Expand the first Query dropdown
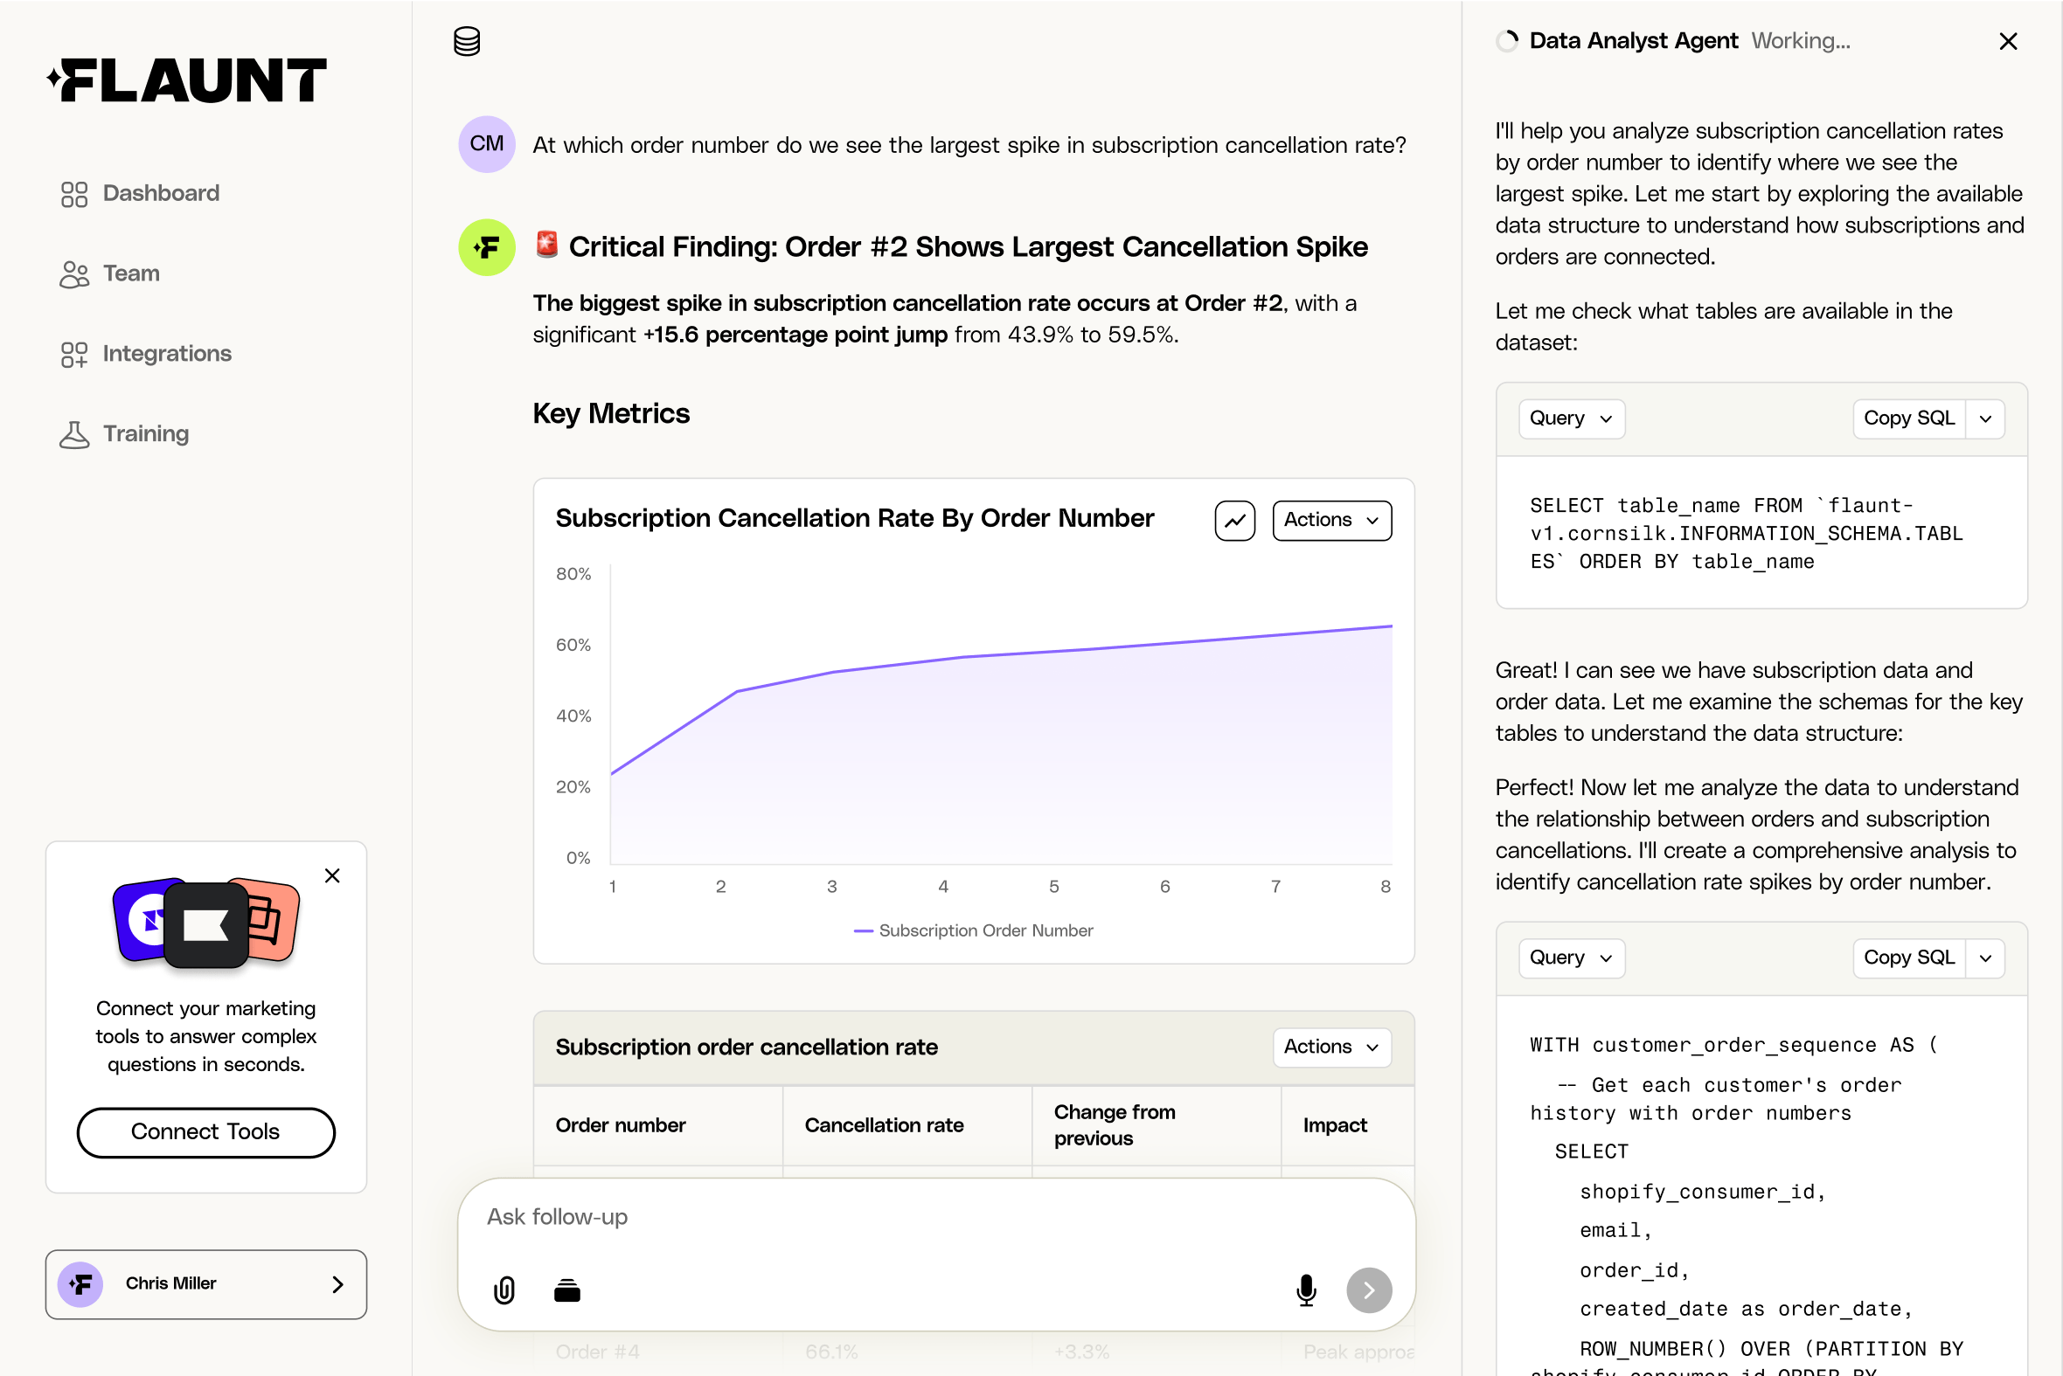The height and width of the screenshot is (1376, 2063). pos(1571,418)
